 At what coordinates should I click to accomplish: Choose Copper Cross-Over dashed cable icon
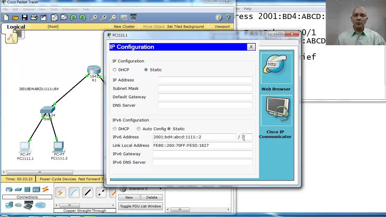point(101,193)
